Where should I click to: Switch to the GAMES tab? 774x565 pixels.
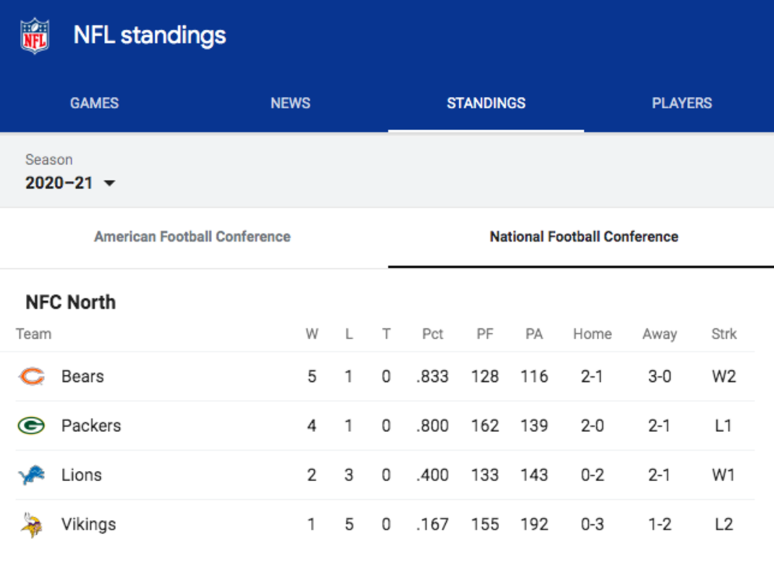[x=94, y=103]
